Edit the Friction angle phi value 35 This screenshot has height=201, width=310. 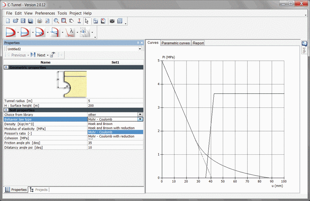(115, 143)
